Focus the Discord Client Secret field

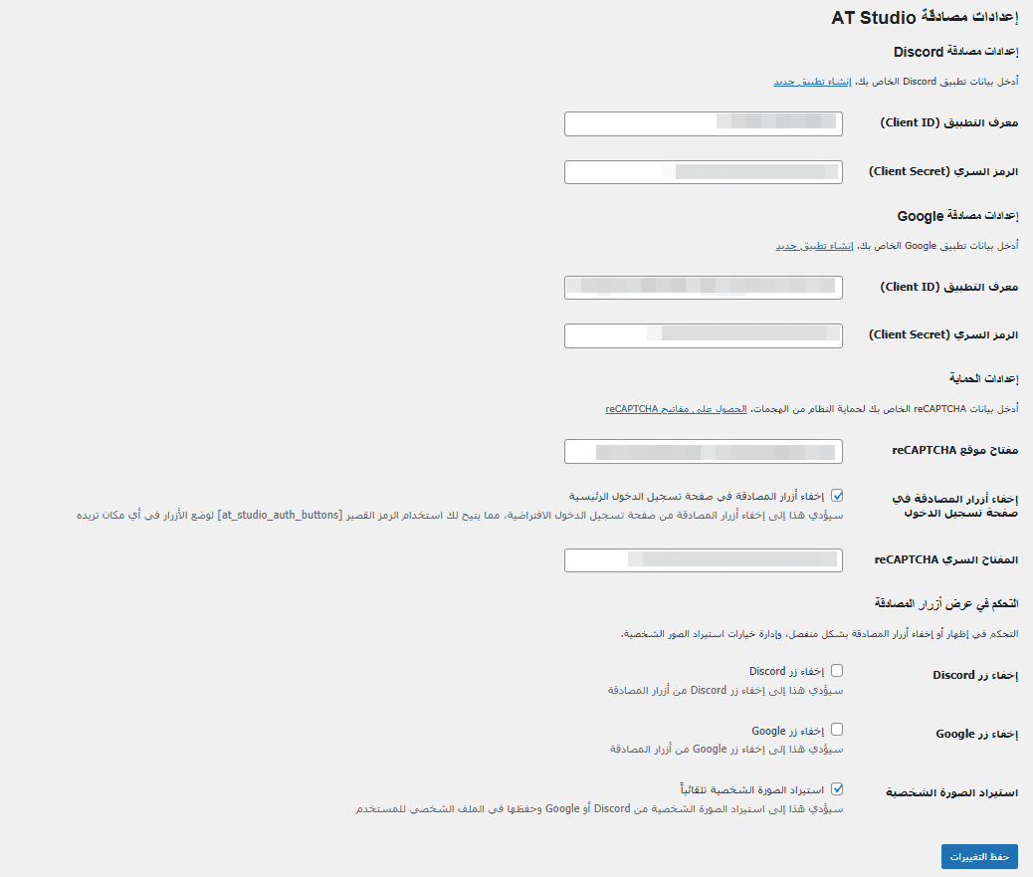[703, 172]
